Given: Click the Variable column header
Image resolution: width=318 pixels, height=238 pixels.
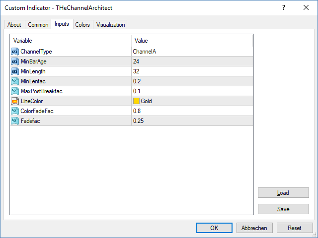Looking at the screenshot, I should 71,41.
